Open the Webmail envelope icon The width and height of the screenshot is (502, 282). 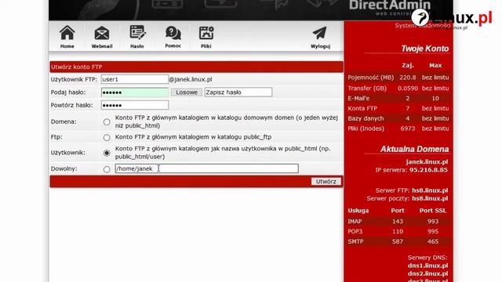[x=102, y=33]
